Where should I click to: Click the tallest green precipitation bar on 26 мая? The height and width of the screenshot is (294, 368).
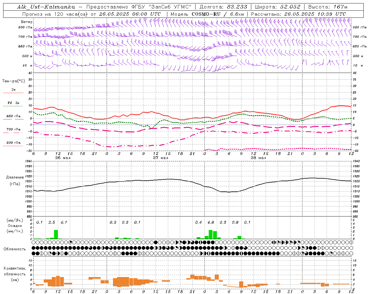click(x=56, y=234)
